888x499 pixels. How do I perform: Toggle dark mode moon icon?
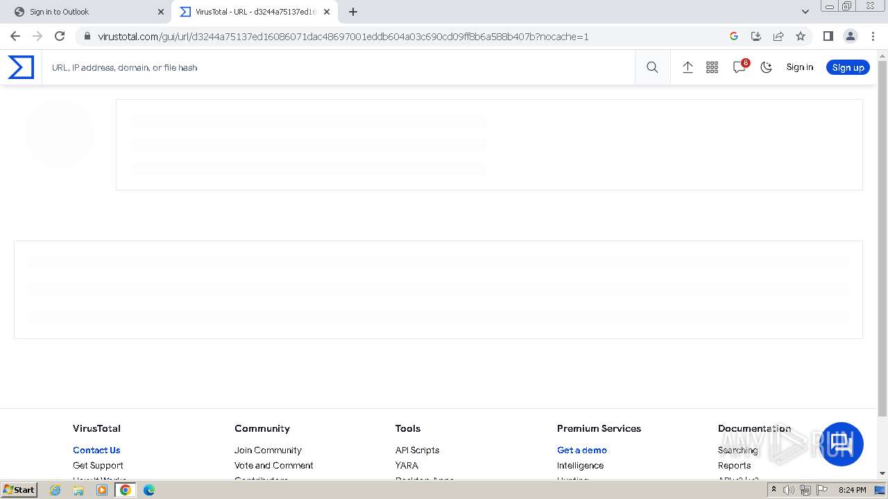pyautogui.click(x=767, y=67)
